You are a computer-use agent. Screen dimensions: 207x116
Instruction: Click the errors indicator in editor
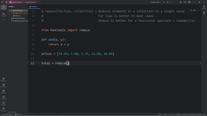tap(191, 10)
